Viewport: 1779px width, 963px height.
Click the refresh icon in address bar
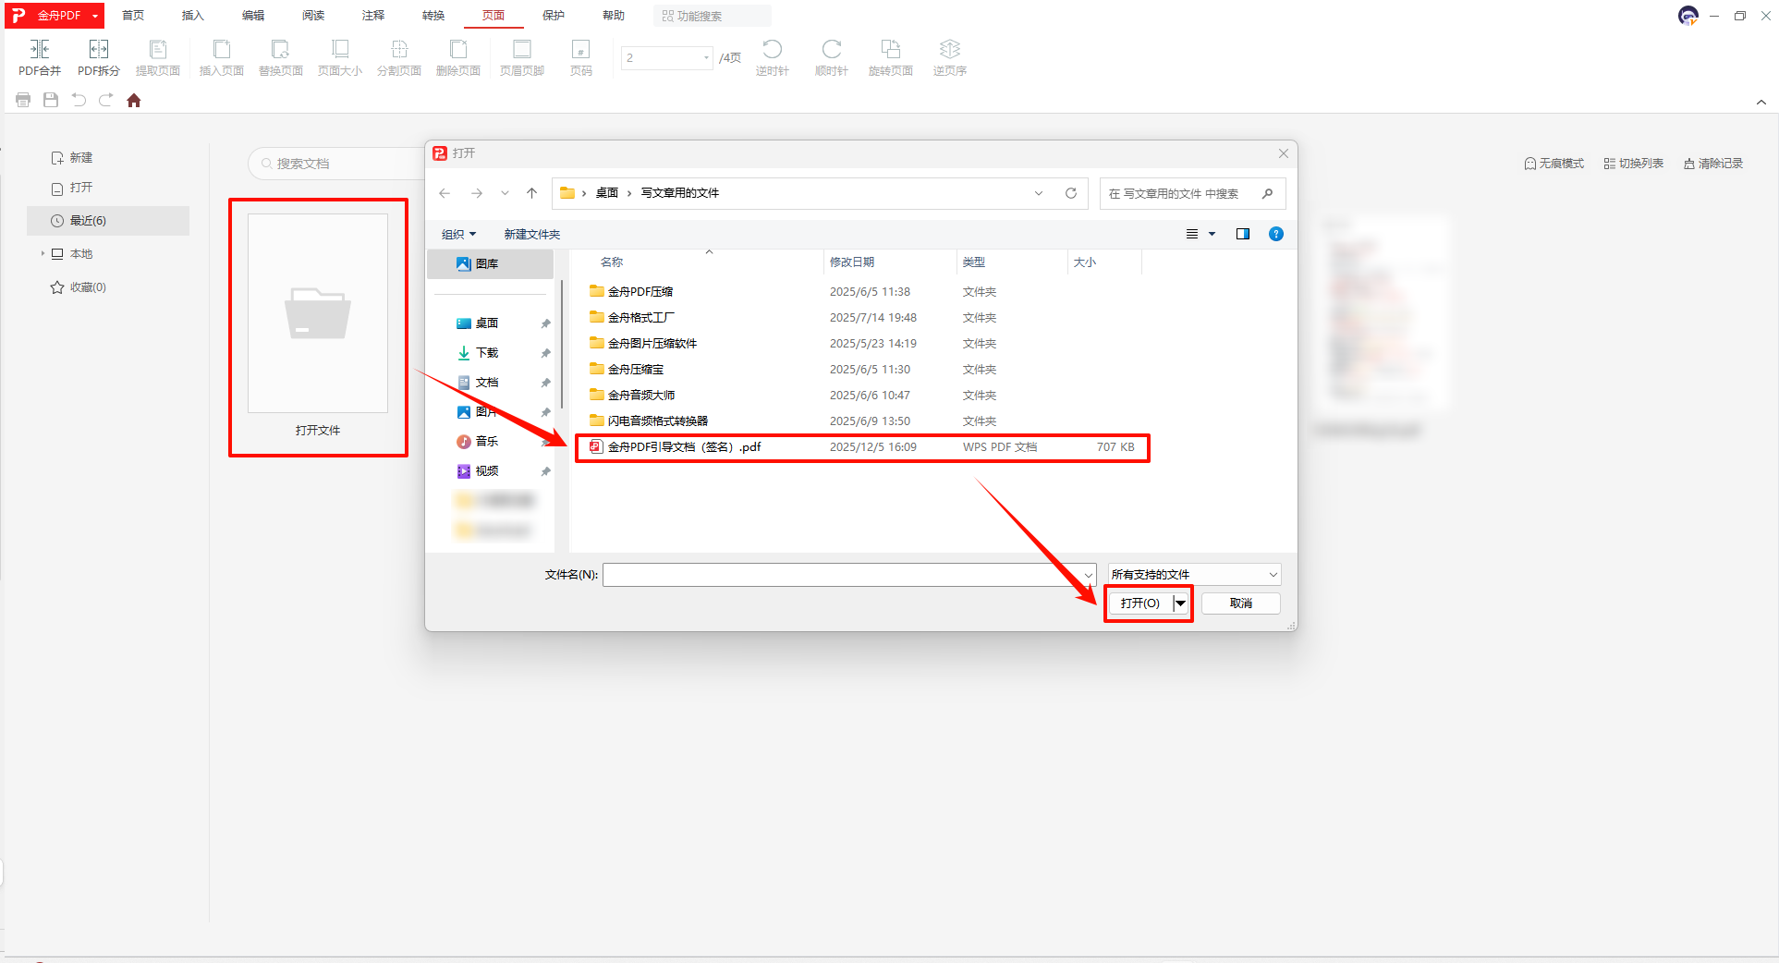click(x=1071, y=193)
